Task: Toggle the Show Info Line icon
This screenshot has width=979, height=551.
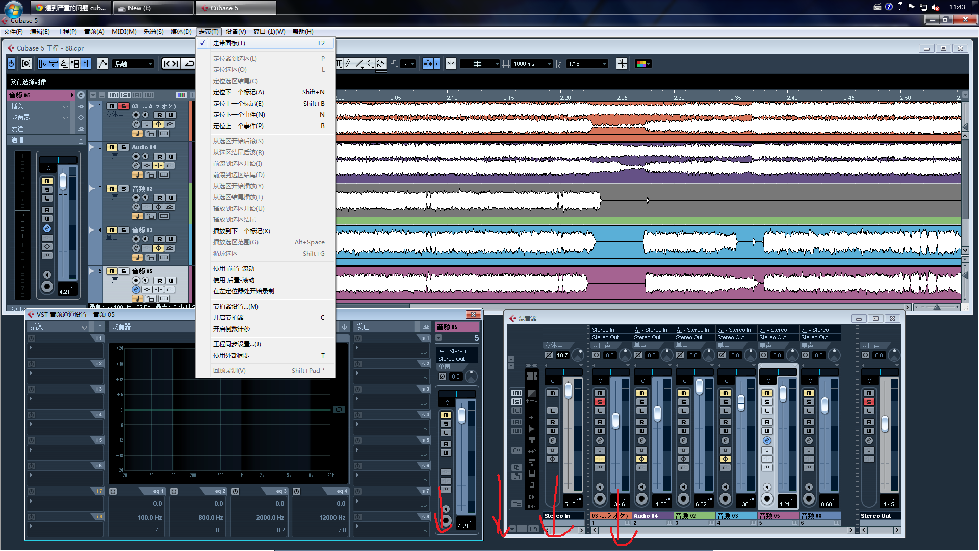Action: (54, 64)
